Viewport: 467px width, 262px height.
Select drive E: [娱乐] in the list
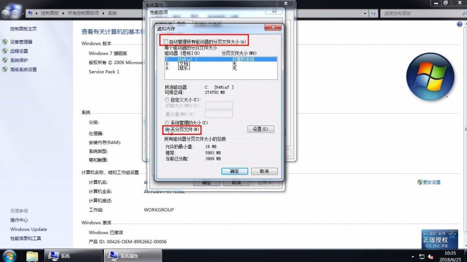pos(221,68)
